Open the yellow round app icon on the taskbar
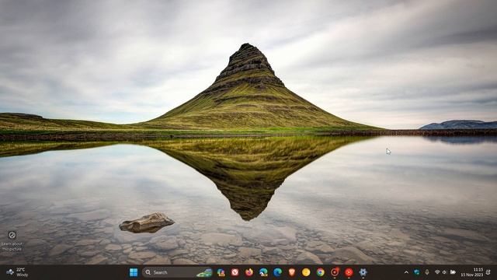 [306, 272]
